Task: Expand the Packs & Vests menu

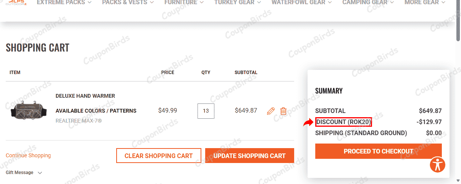Action: point(128,3)
